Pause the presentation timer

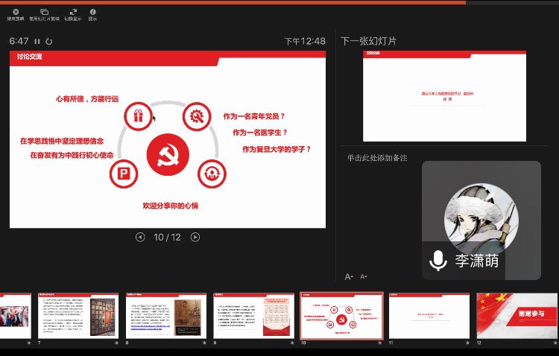click(x=37, y=42)
